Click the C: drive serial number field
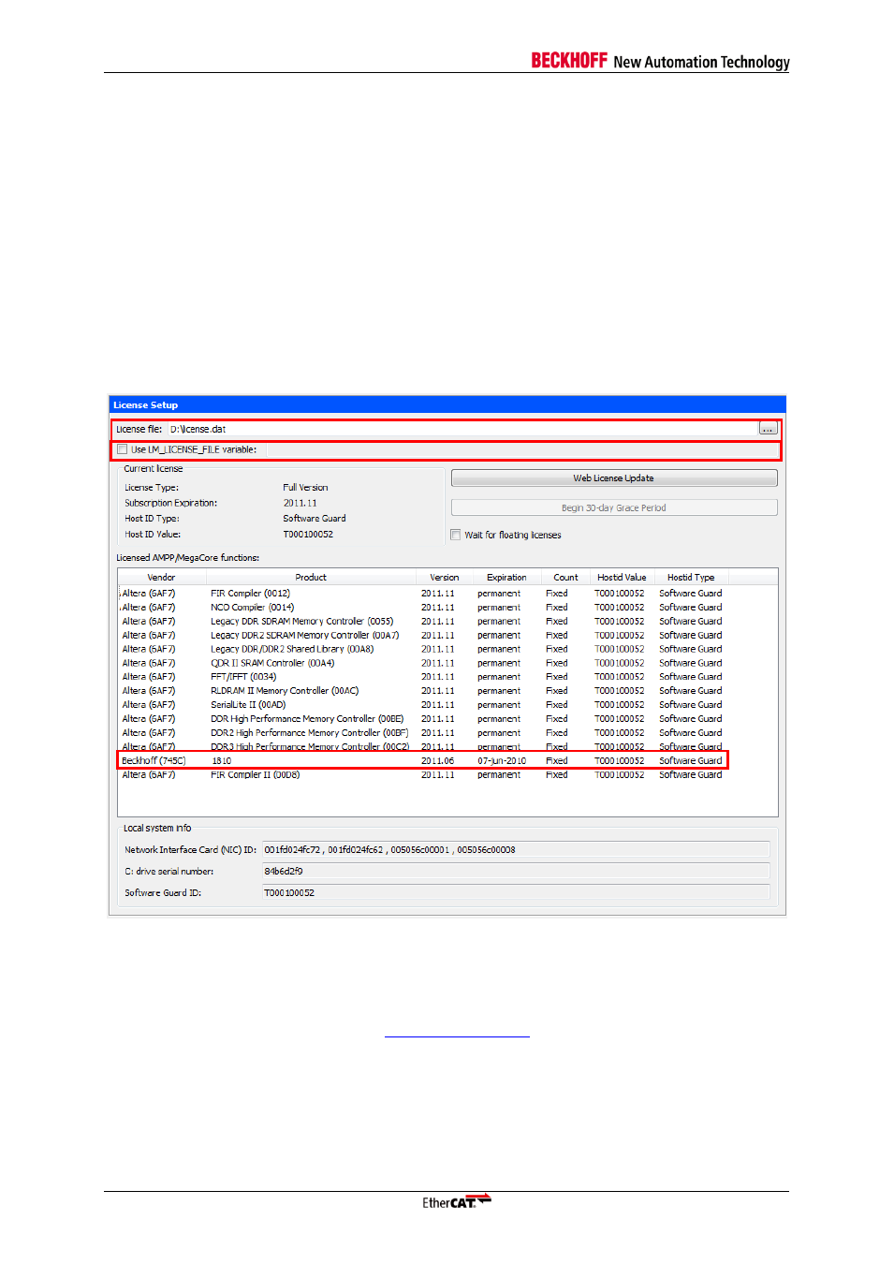894x1264 pixels. point(516,872)
